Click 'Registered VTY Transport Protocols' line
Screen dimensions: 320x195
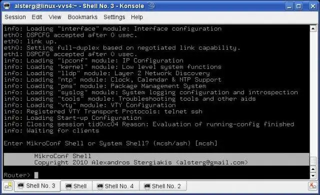[103, 111]
